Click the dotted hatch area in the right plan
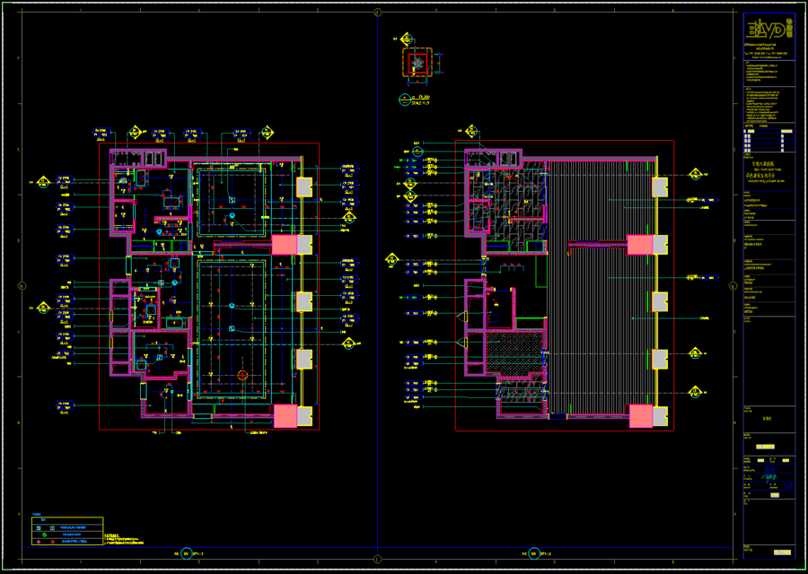808x574 pixels. [514, 352]
